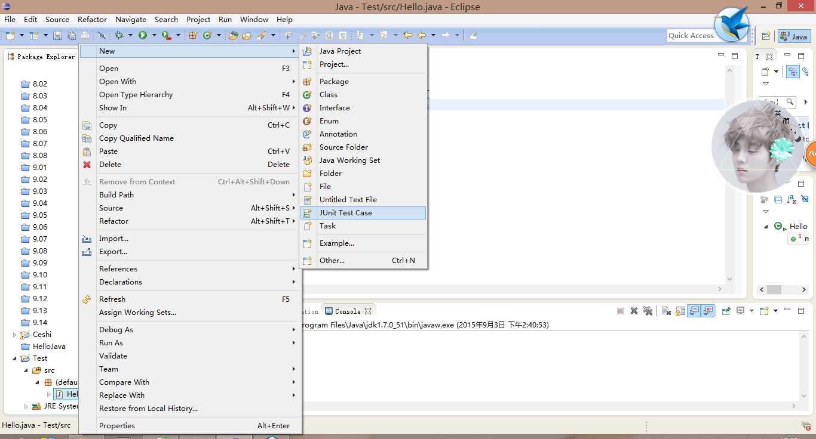Click the Remove All Terminated Launches icon

(x=648, y=311)
